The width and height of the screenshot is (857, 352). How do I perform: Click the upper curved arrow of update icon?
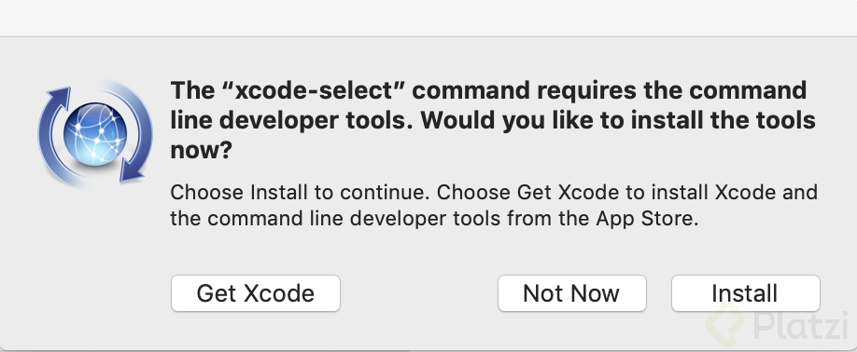tap(60, 112)
